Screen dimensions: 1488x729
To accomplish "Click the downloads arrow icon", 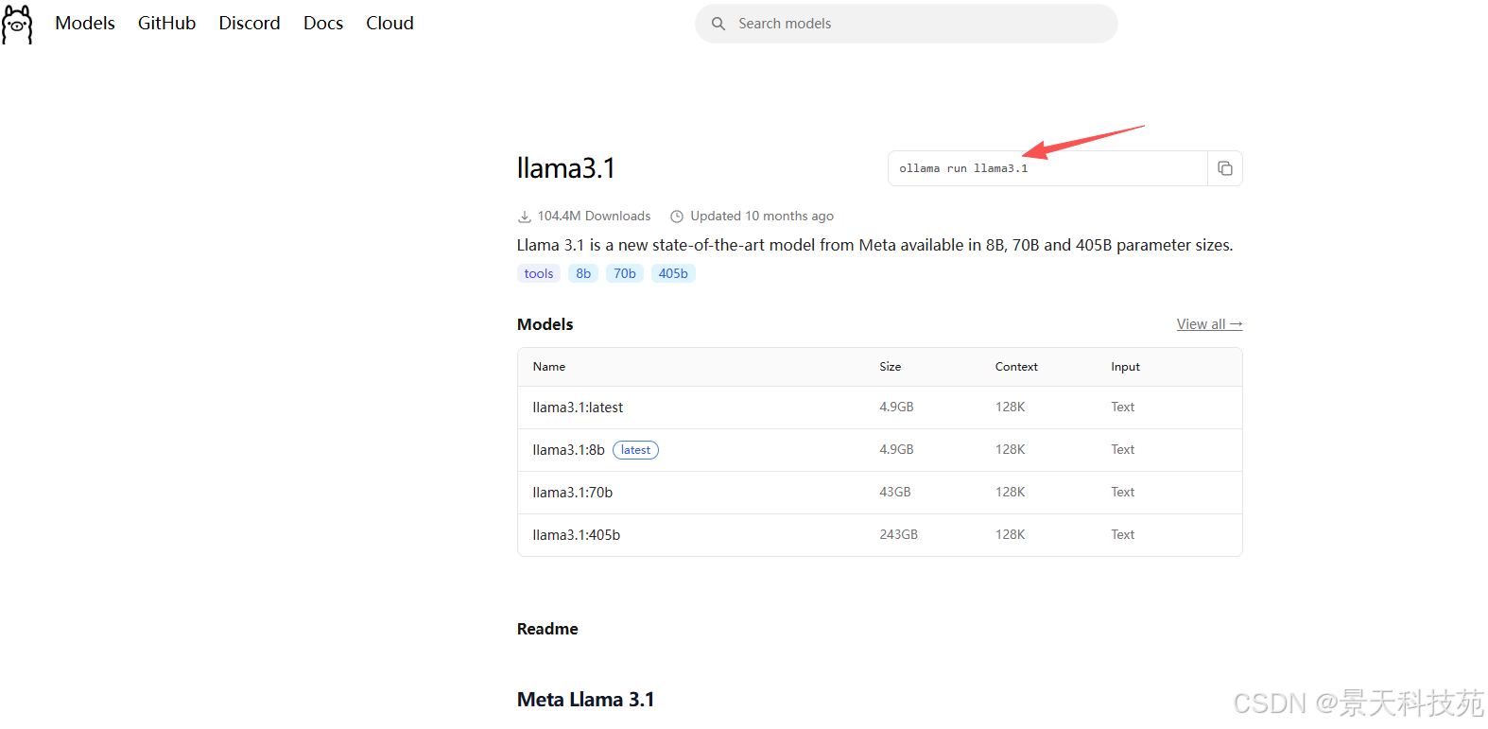I will point(525,217).
